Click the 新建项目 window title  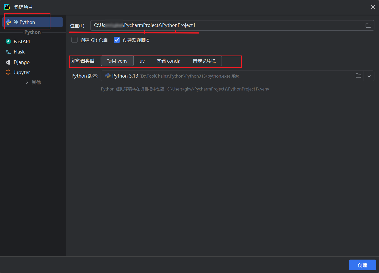[23, 7]
